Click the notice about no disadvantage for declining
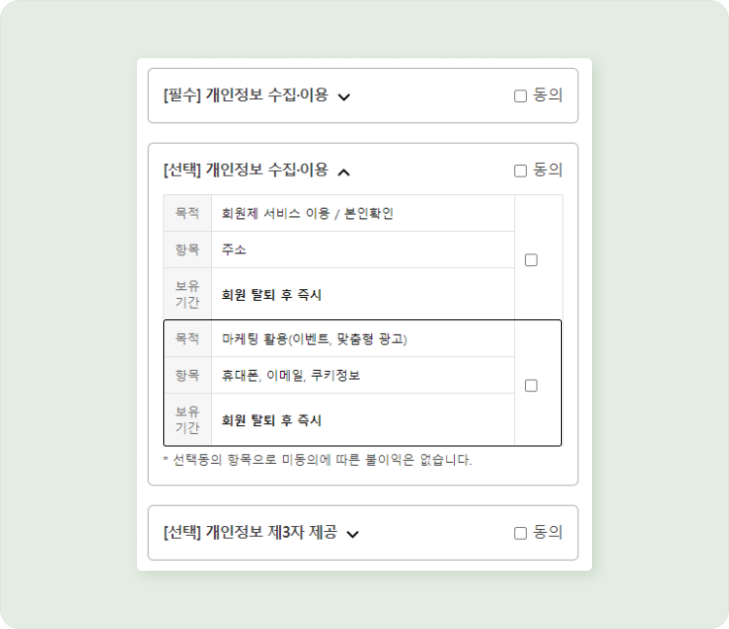Screen dimensions: 729x629 [x=317, y=460]
